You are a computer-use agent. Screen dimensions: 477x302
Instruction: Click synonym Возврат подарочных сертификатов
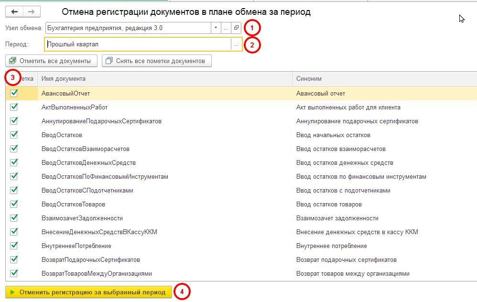click(347, 260)
